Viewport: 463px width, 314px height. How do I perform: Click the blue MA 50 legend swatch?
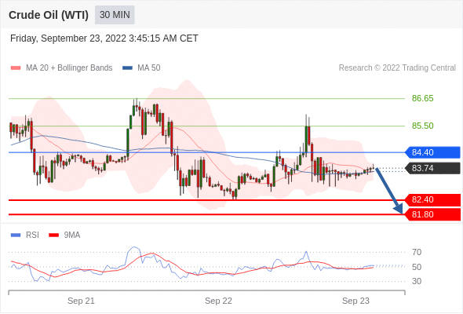(127, 68)
